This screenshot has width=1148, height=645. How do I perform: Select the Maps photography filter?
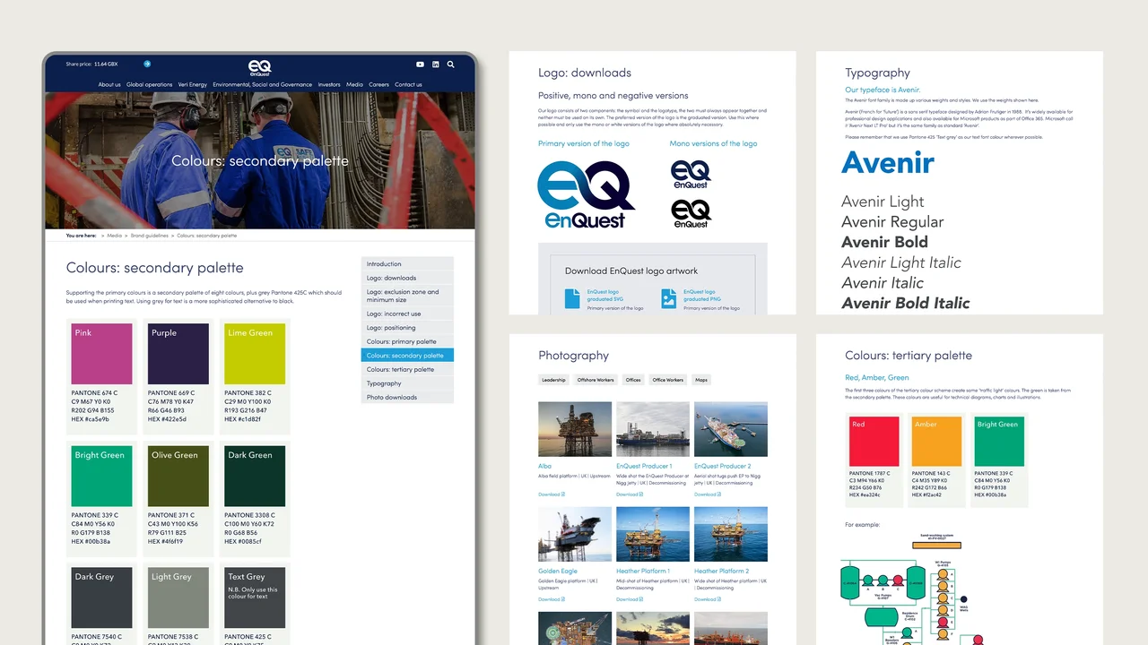pyautogui.click(x=700, y=379)
